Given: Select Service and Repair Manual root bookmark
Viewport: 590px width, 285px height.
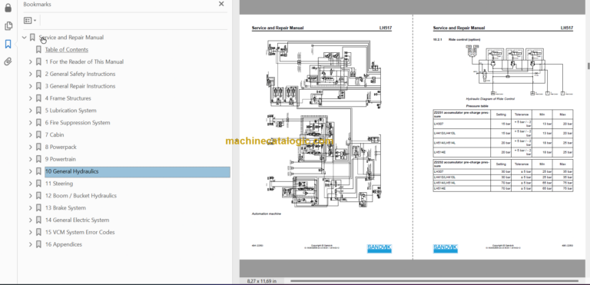Looking at the screenshot, I should click(71, 38).
